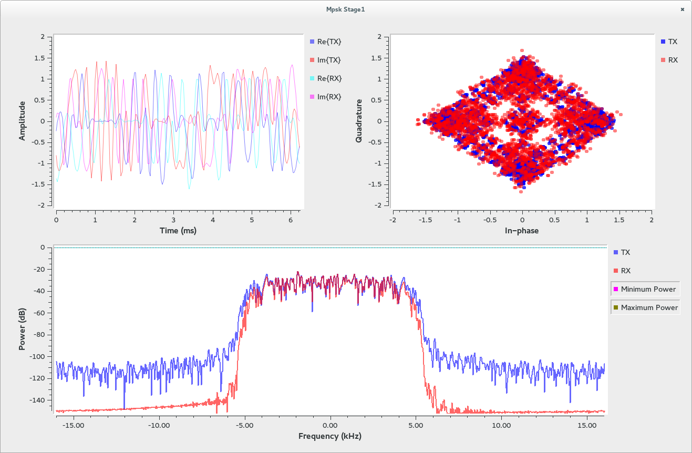Click the Mpsk Stage1 title bar text
This screenshot has height=453, width=692.
[346, 9]
